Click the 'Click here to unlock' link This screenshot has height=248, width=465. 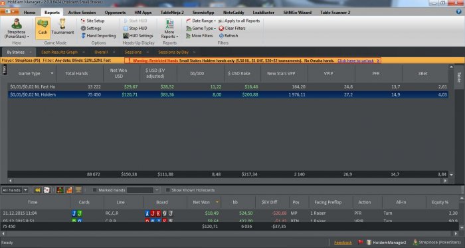pyautogui.click(x=355, y=61)
